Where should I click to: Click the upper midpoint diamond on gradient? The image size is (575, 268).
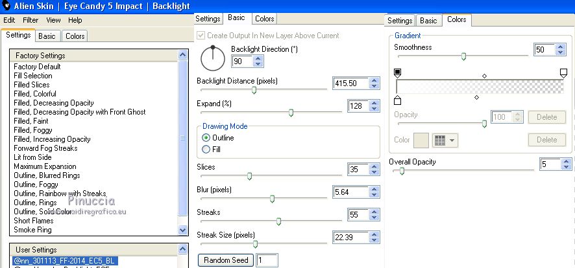[484, 76]
